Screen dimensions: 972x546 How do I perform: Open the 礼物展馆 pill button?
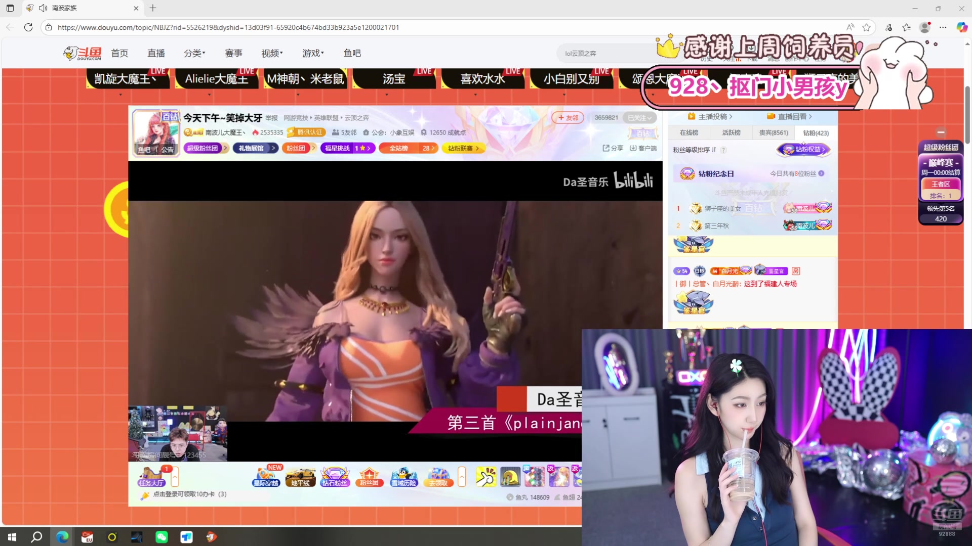click(255, 148)
